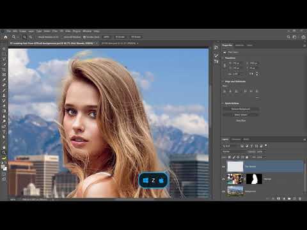The height and width of the screenshot is (230, 307).
Task: Open the Fill dropdown in Layers panel
Action: pyautogui.click(x=265, y=157)
